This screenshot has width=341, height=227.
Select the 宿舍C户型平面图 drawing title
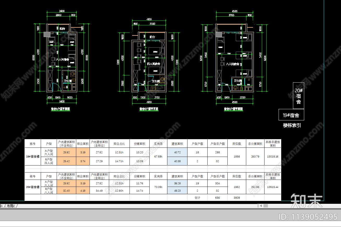point(233,109)
